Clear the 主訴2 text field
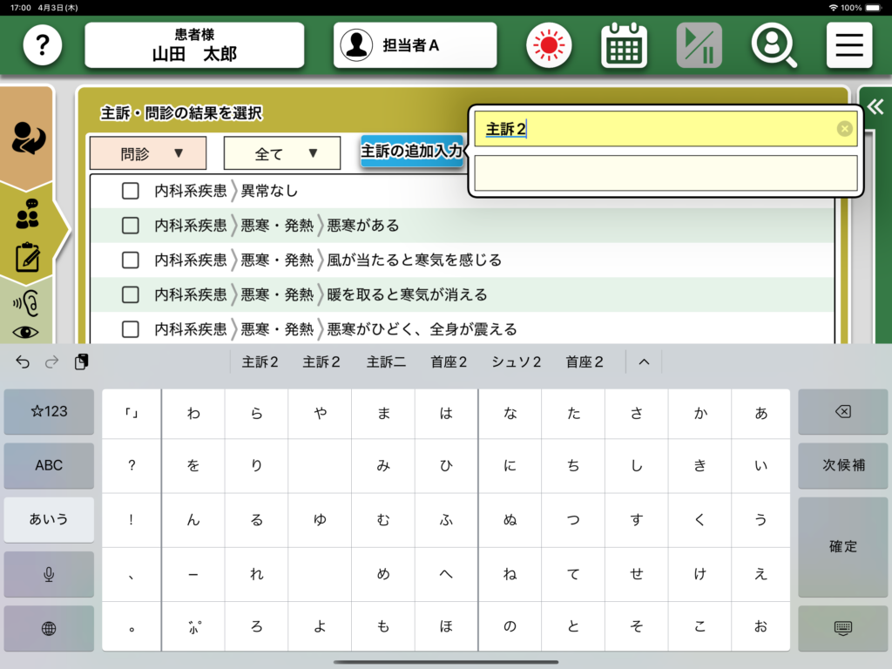Screen dimensions: 892x669 (844, 129)
